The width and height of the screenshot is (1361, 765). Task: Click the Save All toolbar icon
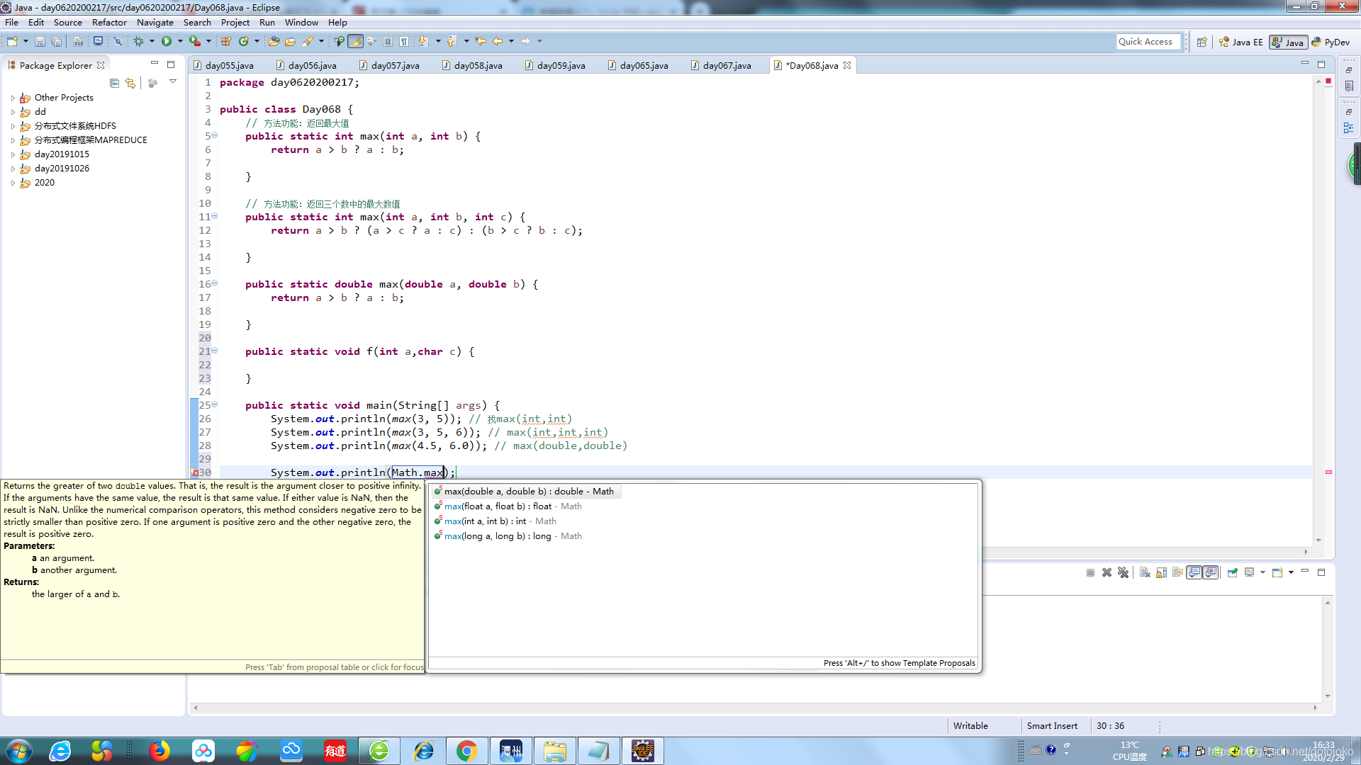coord(56,42)
